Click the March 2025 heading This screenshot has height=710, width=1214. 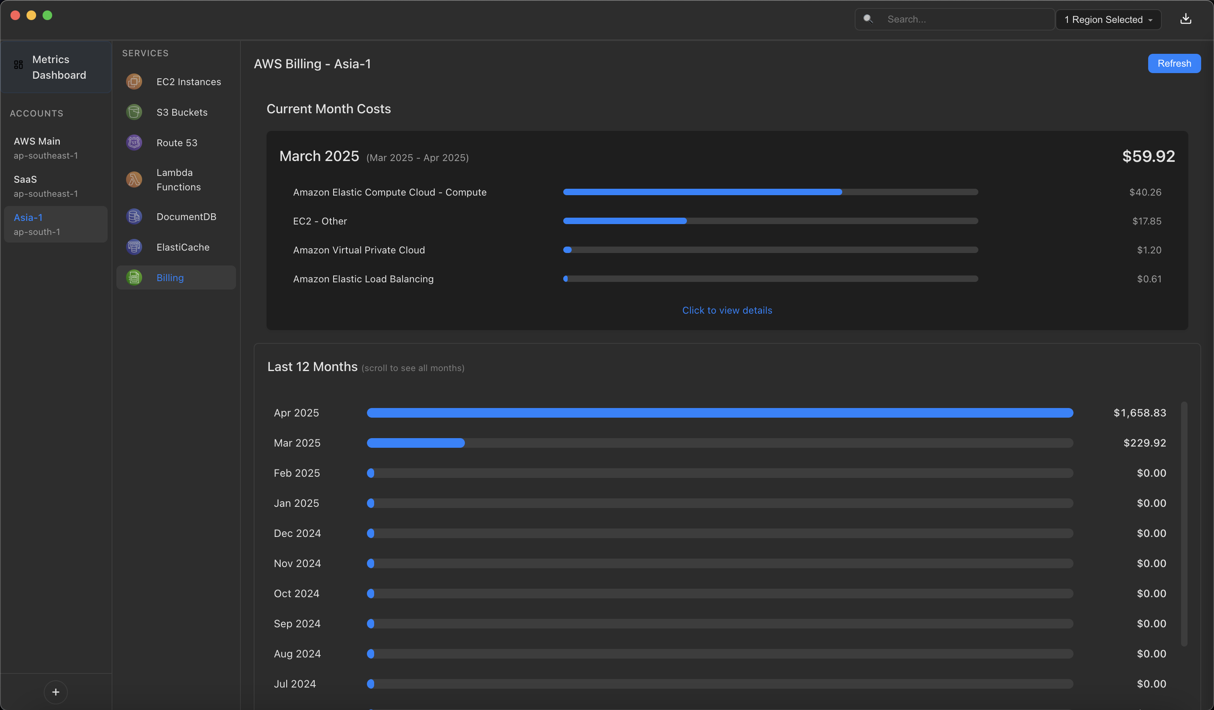tap(319, 156)
